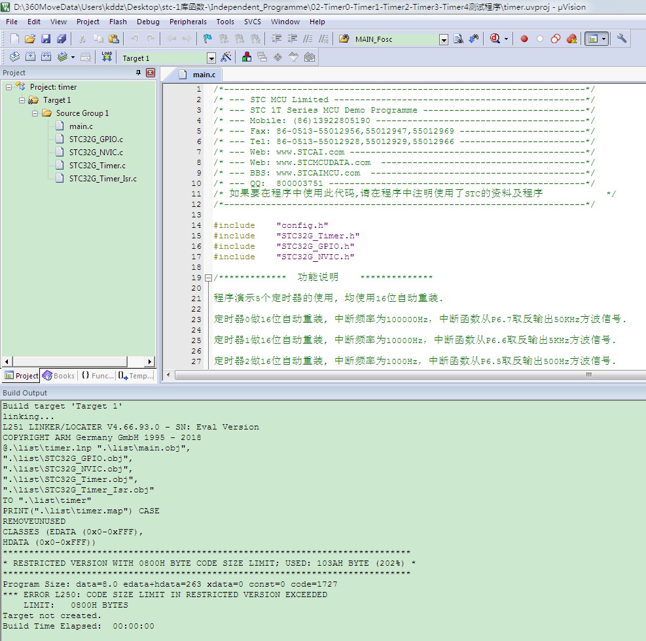The height and width of the screenshot is (641, 646).
Task: Open Options for Target magic wand icon
Action: [x=226, y=57]
